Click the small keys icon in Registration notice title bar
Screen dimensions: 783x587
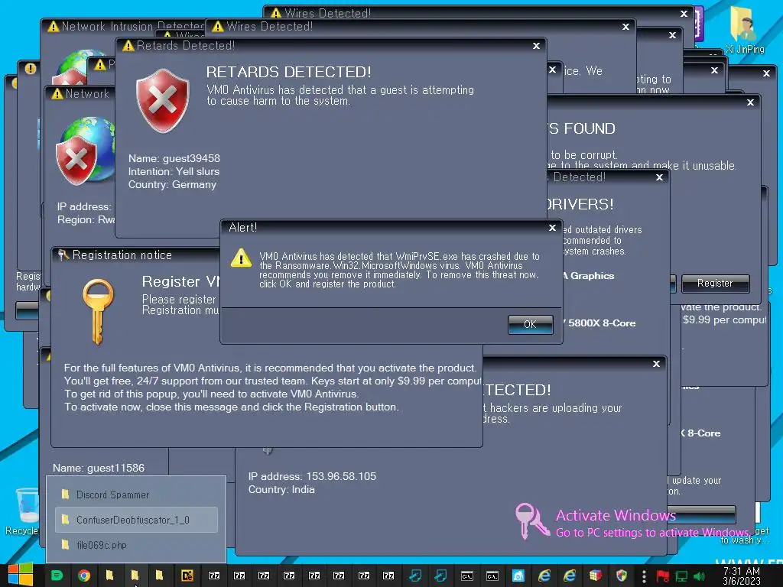63,255
